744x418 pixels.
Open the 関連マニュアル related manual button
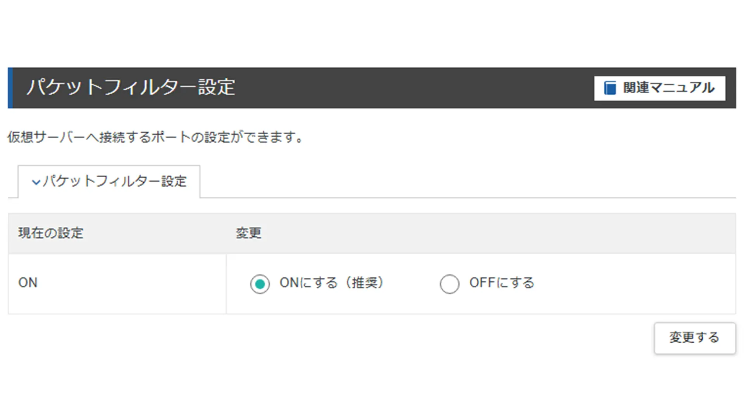click(x=660, y=88)
